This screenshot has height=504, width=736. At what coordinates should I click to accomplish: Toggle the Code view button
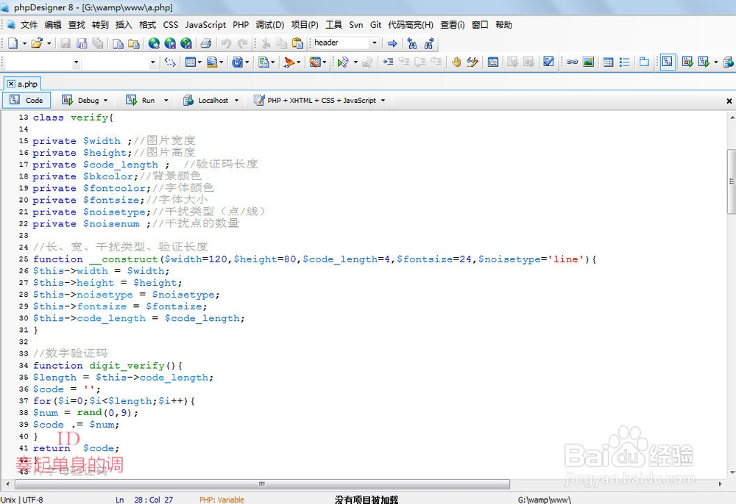26,100
